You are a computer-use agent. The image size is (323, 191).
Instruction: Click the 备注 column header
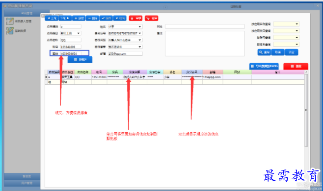[278, 72]
